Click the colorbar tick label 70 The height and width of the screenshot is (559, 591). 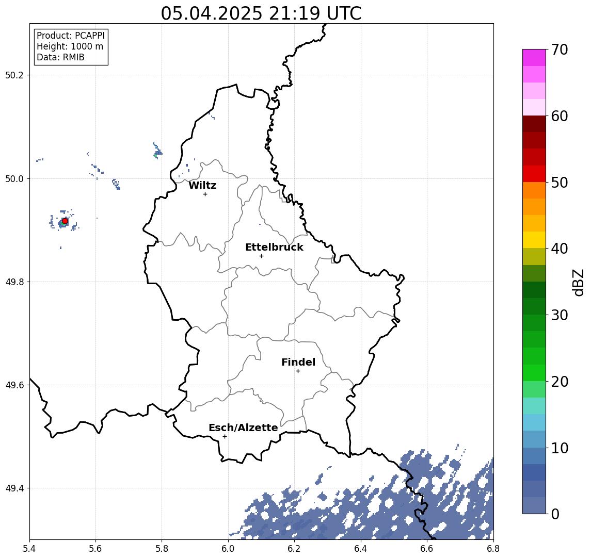(x=560, y=50)
